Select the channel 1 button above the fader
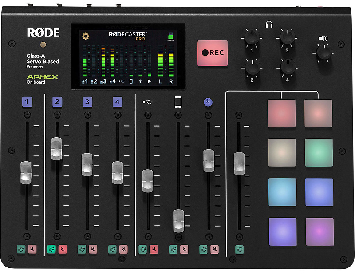Viewport: 355px width, 275px height. pyautogui.click(x=27, y=101)
